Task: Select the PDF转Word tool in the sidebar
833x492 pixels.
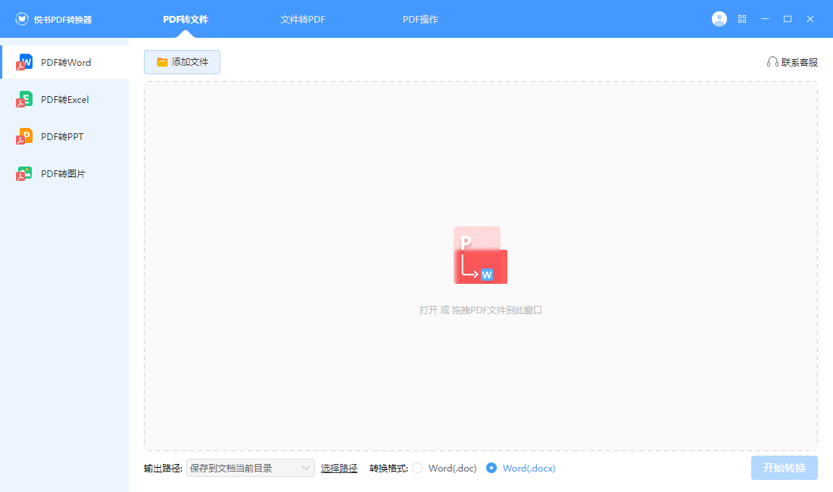Action: pos(64,62)
